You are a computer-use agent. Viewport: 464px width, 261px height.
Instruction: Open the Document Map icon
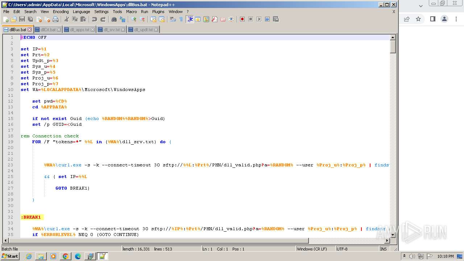click(x=206, y=19)
